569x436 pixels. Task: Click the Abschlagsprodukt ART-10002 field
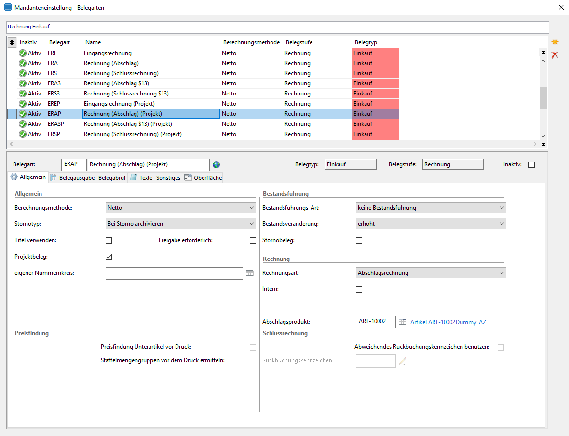click(x=376, y=322)
